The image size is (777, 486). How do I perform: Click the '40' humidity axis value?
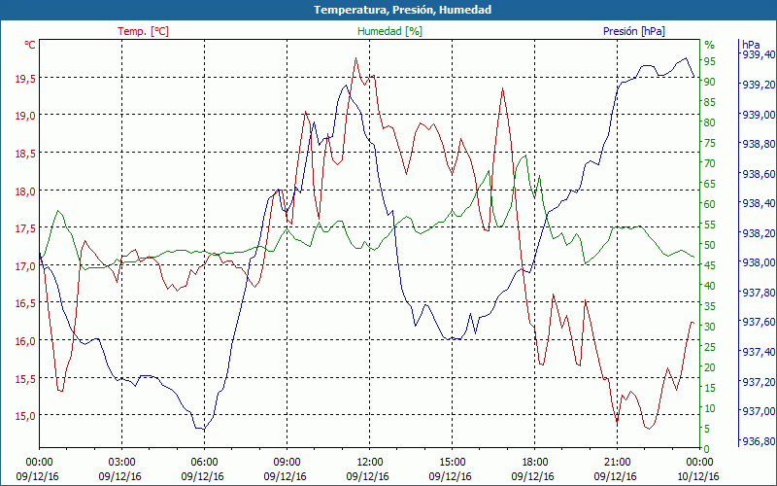(x=710, y=286)
